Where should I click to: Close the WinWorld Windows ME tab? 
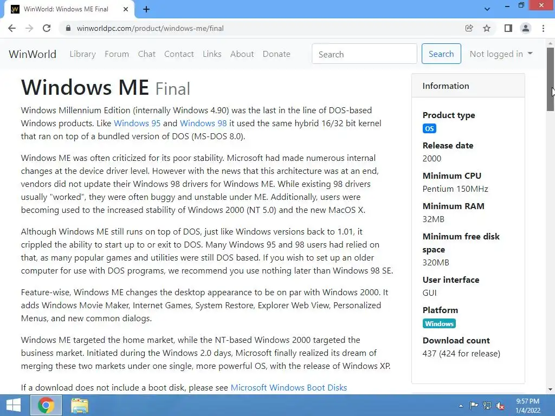[126, 9]
